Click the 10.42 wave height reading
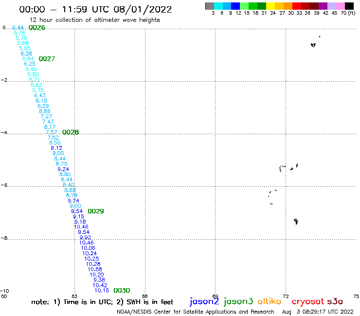Image resolution: width=360 pixels, height=316 pixels. click(100, 285)
